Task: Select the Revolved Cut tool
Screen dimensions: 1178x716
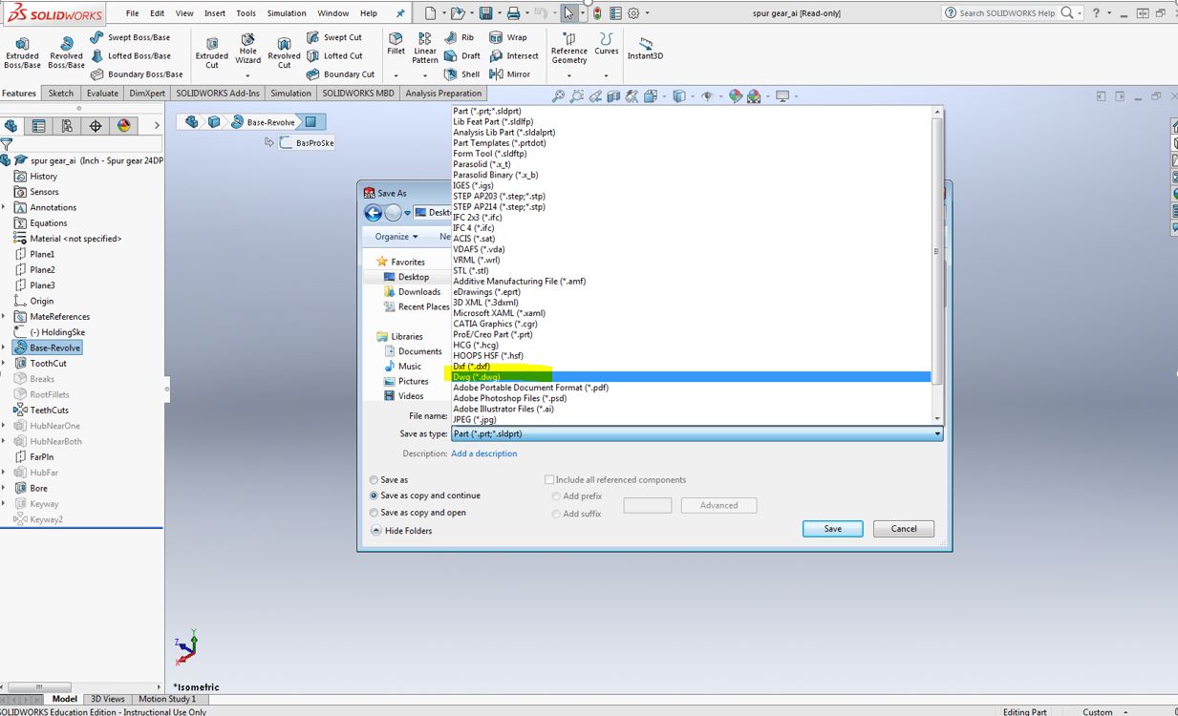Action: coord(284,53)
